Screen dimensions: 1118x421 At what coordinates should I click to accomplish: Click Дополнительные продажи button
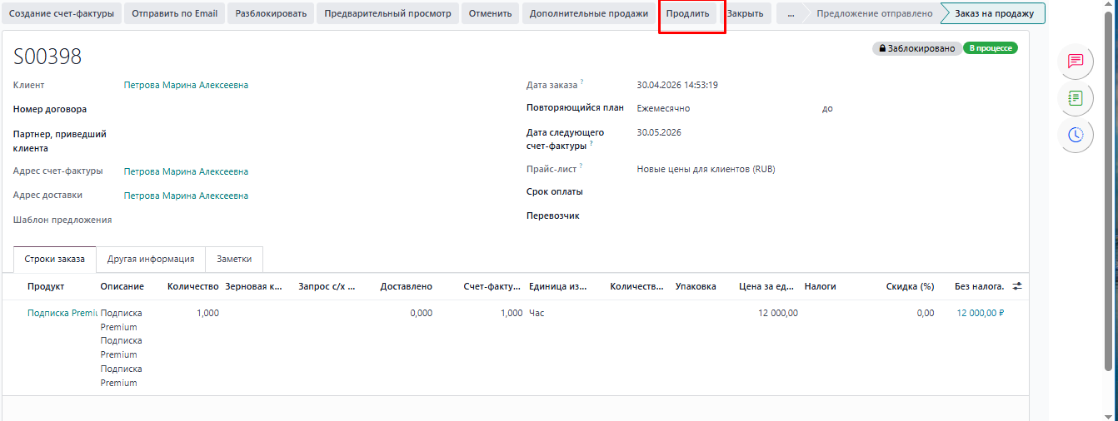(589, 13)
